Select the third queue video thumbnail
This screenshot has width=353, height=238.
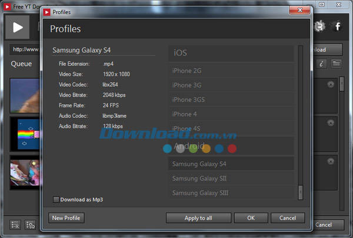point(25,172)
